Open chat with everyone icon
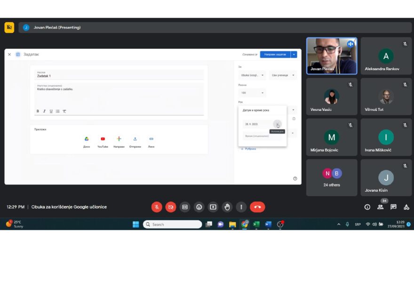Screen dimensions: 414x292 coord(393,207)
